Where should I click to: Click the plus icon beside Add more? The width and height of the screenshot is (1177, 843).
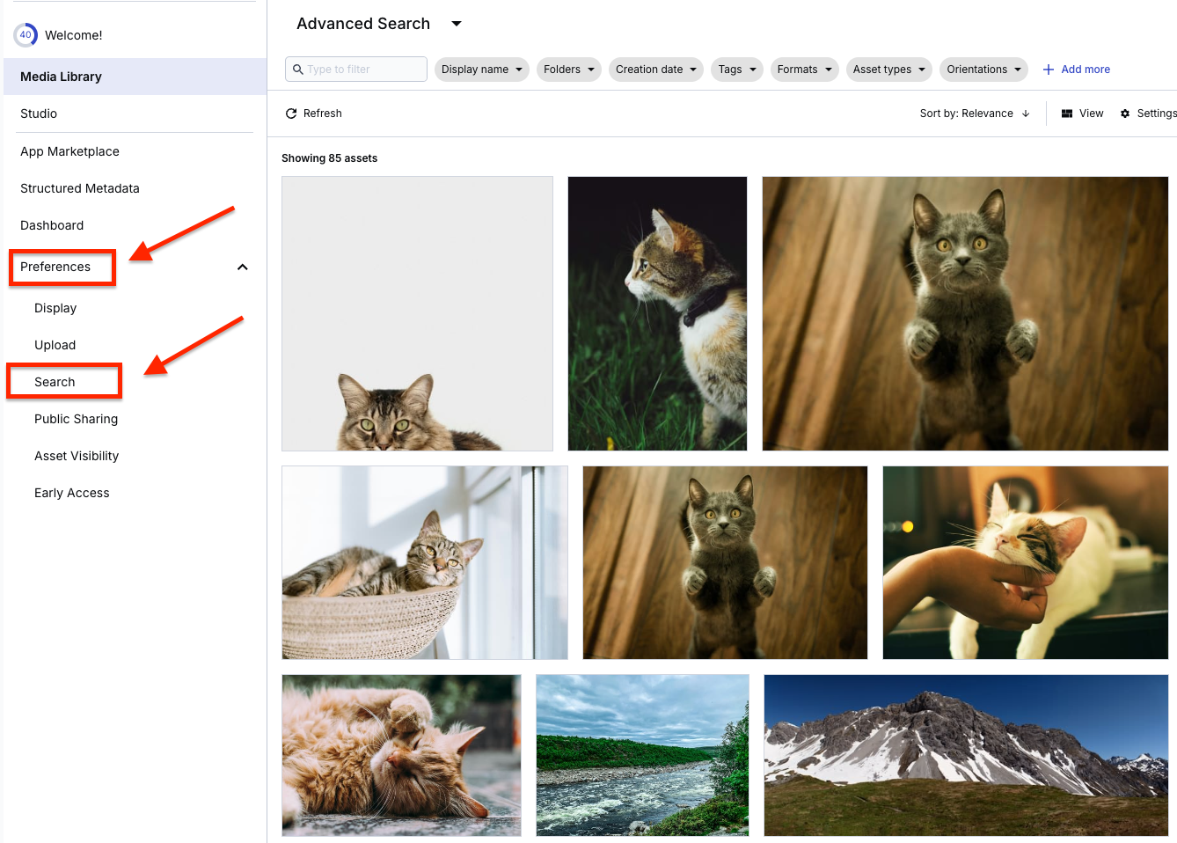[x=1047, y=69]
